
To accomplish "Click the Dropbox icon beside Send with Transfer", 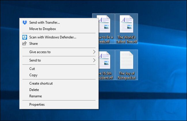I will tap(24, 23).
